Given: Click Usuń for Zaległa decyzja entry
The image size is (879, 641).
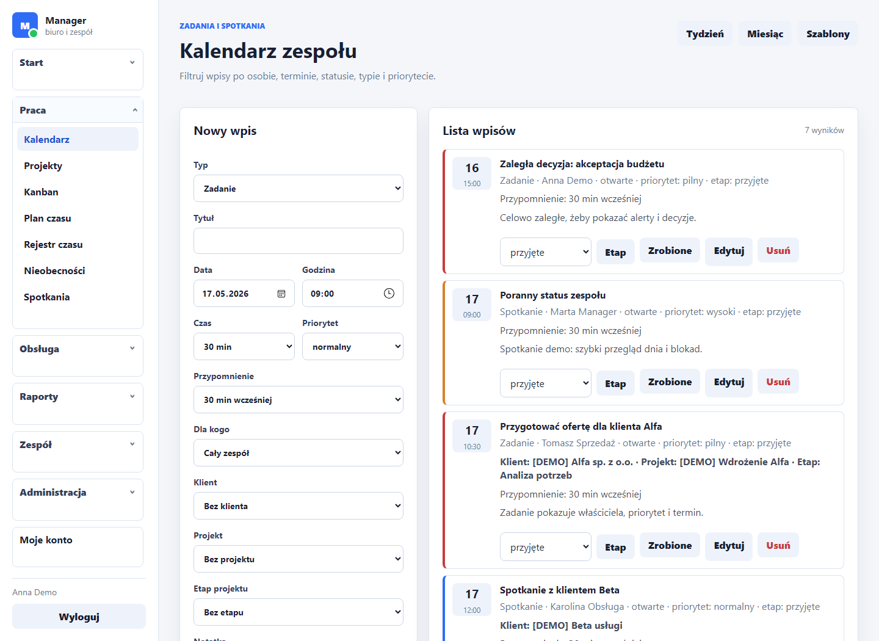Looking at the screenshot, I should 778,250.
